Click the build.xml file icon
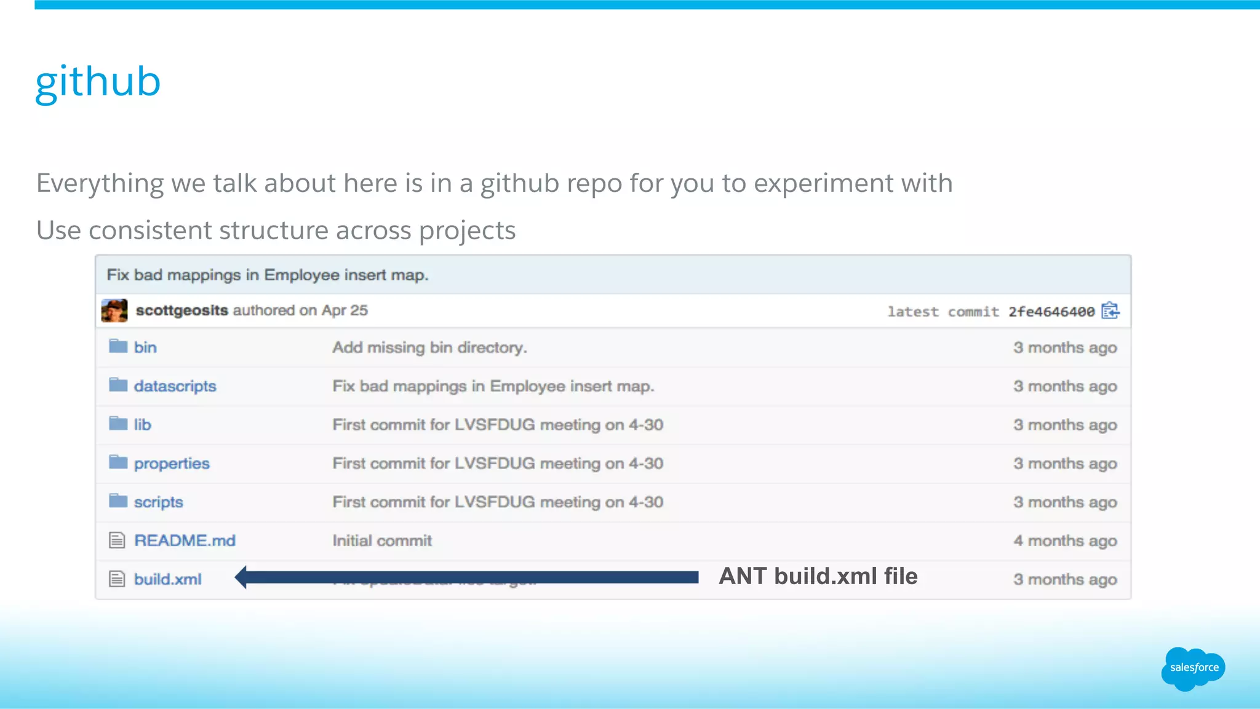 (x=117, y=579)
